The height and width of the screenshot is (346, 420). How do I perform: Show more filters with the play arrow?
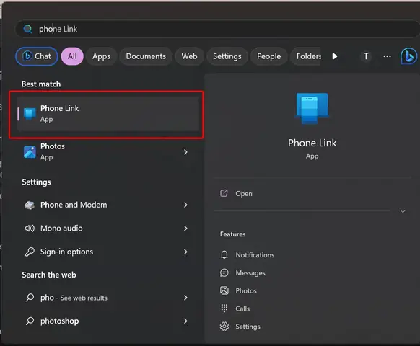pos(335,56)
